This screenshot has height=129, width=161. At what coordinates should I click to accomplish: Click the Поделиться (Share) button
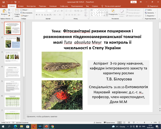(x=153, y=6)
